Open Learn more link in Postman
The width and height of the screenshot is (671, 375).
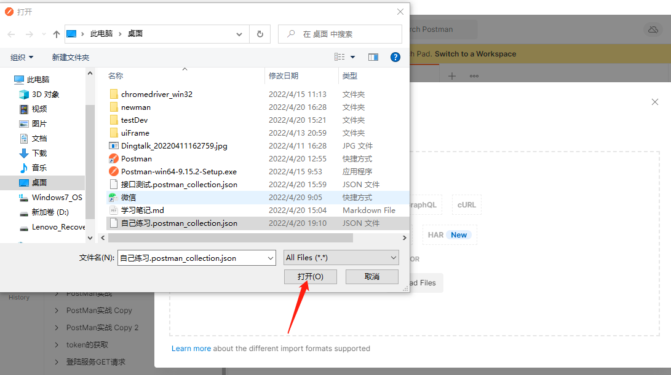coord(191,349)
